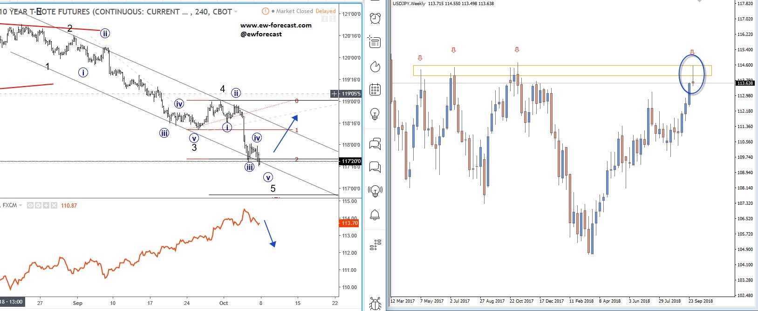Open the News feed panel icon
The width and height of the screenshot is (758, 311).
tap(375, 42)
